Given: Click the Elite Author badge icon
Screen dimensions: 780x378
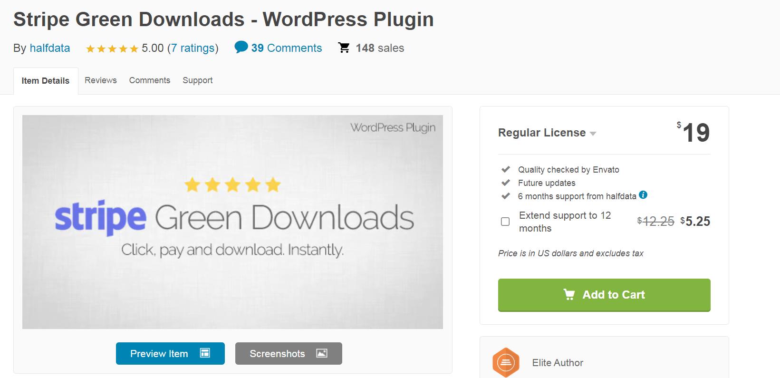Looking at the screenshot, I should [506, 362].
